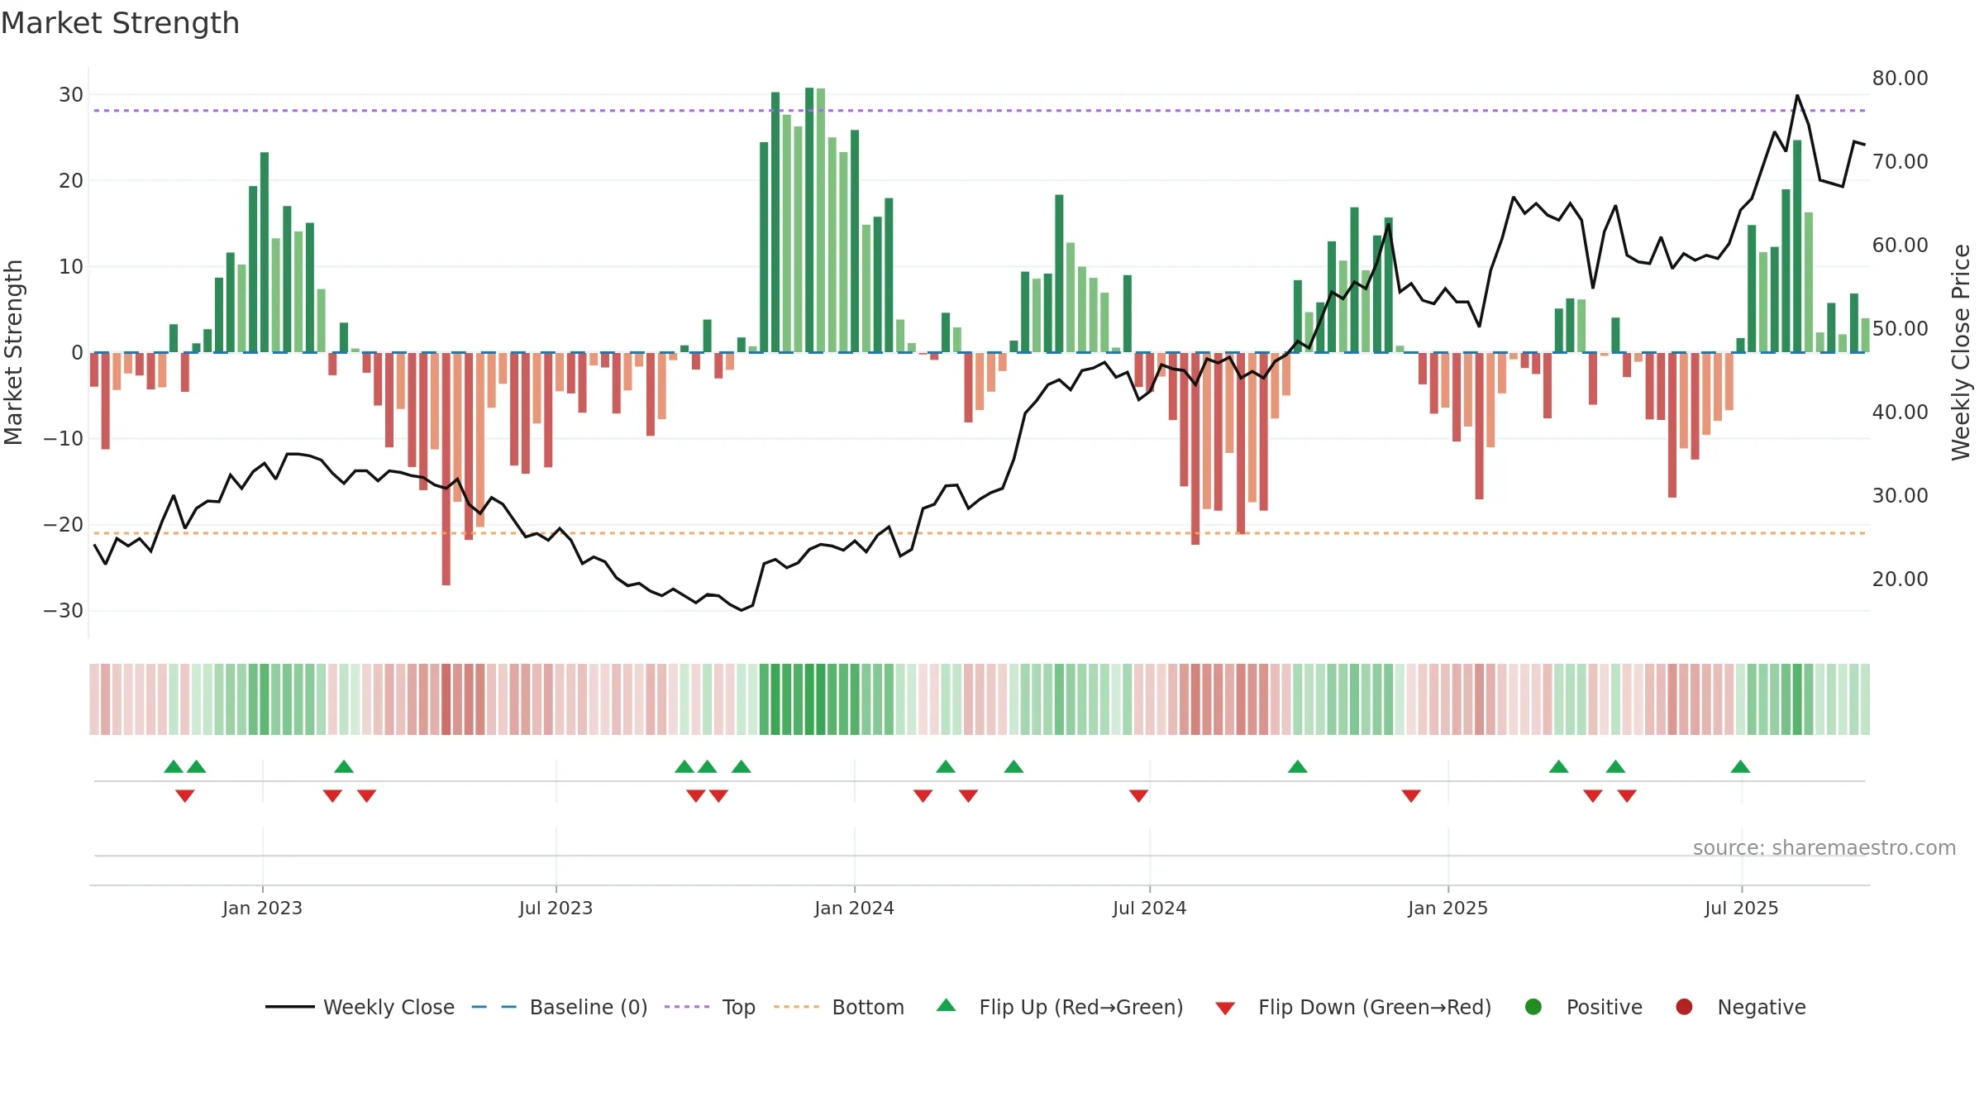Click the Jul 2023 axis label
This screenshot has height=1116, width=1984.
[x=556, y=908]
